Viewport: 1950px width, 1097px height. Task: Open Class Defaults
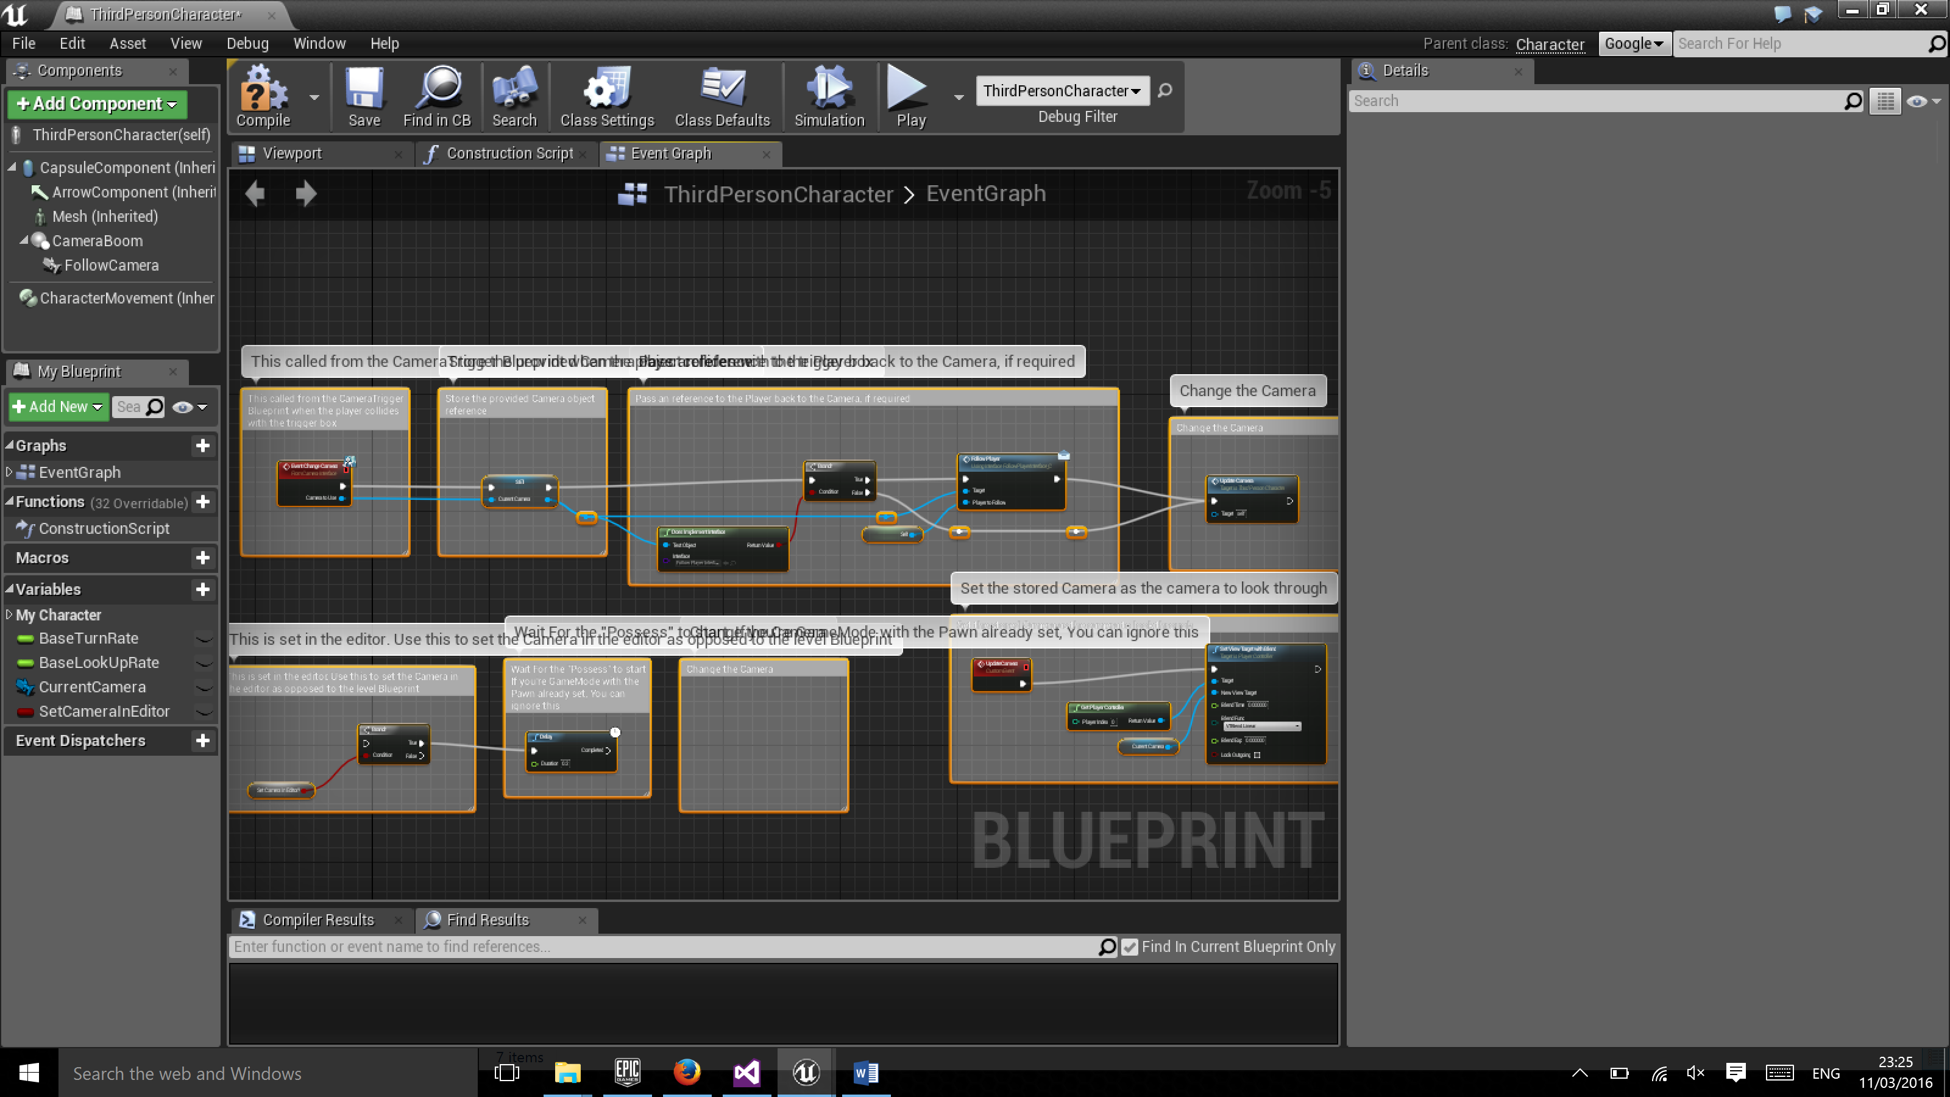pyautogui.click(x=721, y=98)
